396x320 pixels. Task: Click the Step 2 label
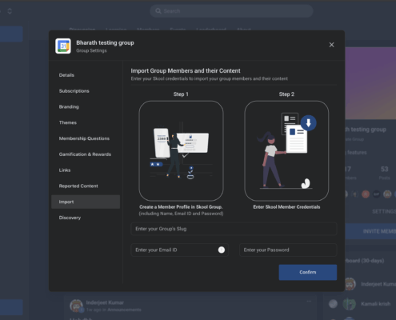pyautogui.click(x=286, y=94)
